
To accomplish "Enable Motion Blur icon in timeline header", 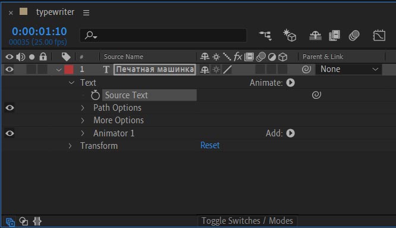I will 354,36.
